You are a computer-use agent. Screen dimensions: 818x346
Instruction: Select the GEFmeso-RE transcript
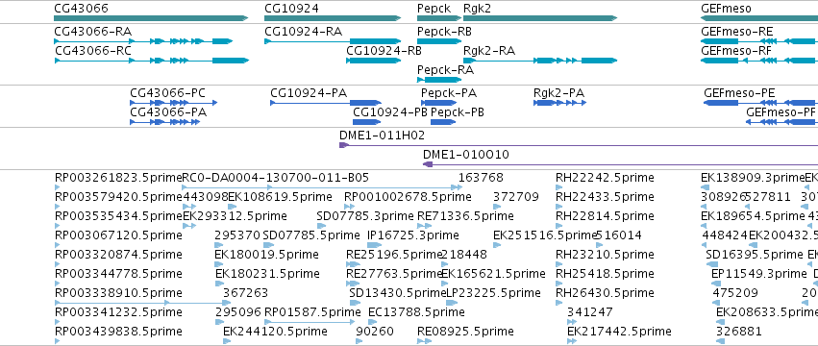pos(759,41)
